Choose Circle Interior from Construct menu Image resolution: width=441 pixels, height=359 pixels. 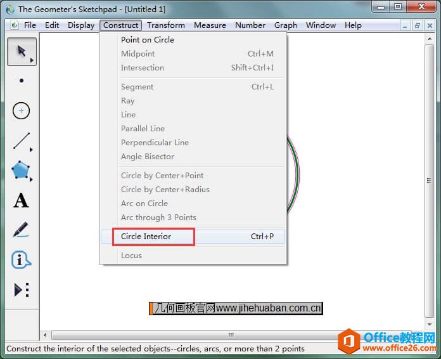click(193, 236)
